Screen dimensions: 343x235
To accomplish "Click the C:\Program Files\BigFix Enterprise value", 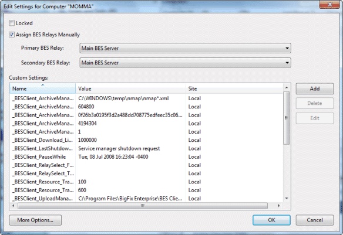I will click(130, 198).
